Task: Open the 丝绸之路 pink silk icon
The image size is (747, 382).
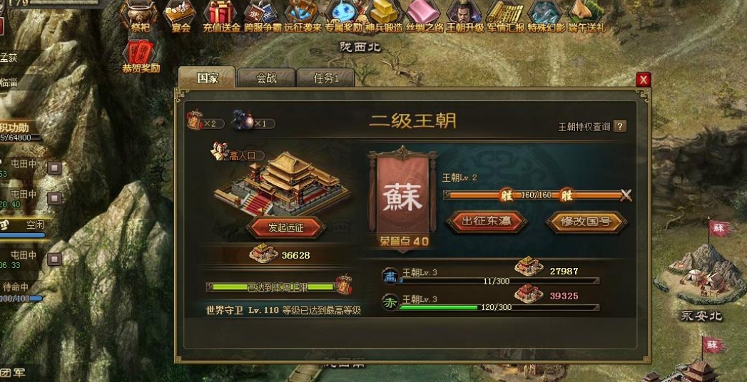Action: [x=425, y=16]
